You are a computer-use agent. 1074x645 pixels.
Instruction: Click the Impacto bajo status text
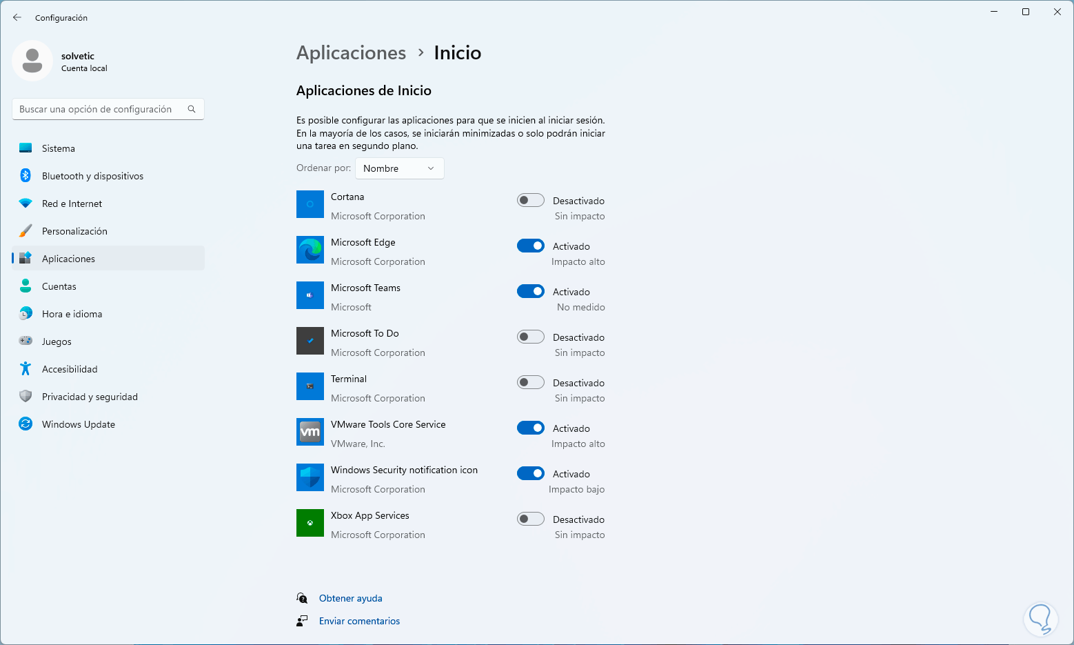[577, 489]
